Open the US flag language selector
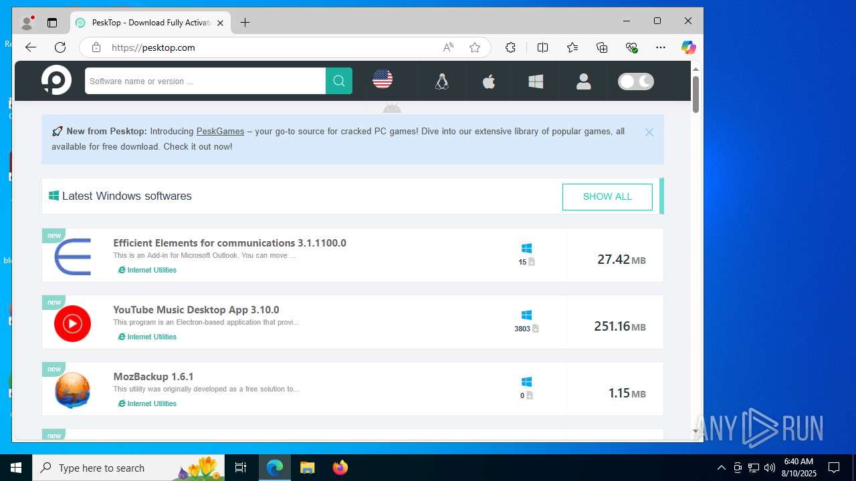This screenshot has width=856, height=481. (x=383, y=79)
